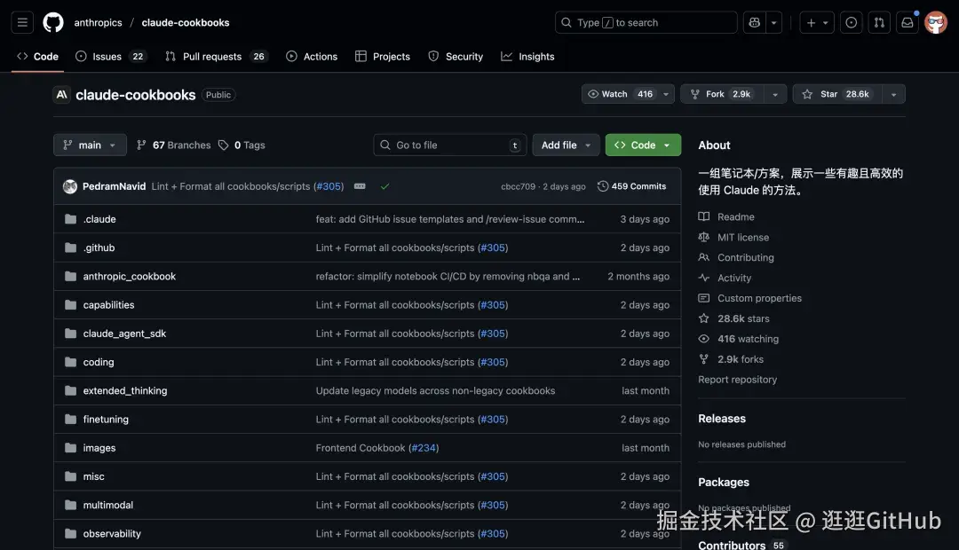This screenshot has width=959, height=550.
Task: Expand the Watch options dropdown arrow
Action: 666,94
